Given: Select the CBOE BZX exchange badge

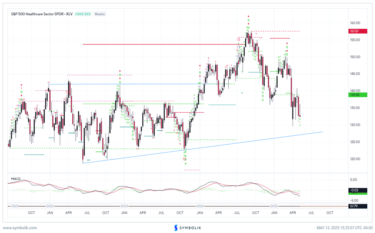Looking at the screenshot, I should tap(83, 14).
